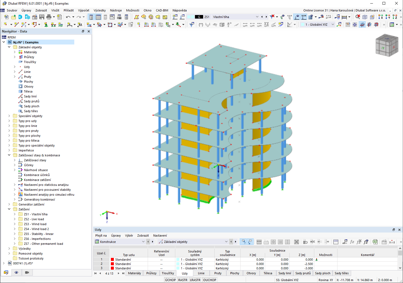
Task: Click the cyan coordinate system swatch in row 2
Action: (x=178, y=264)
